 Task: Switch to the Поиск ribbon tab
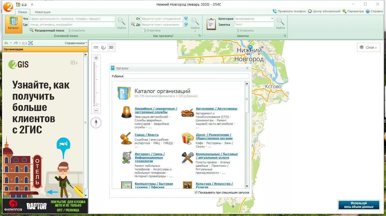point(23,12)
